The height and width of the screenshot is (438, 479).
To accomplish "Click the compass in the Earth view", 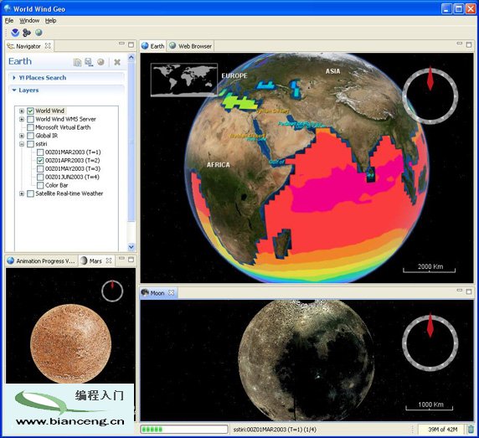I will [430, 95].
